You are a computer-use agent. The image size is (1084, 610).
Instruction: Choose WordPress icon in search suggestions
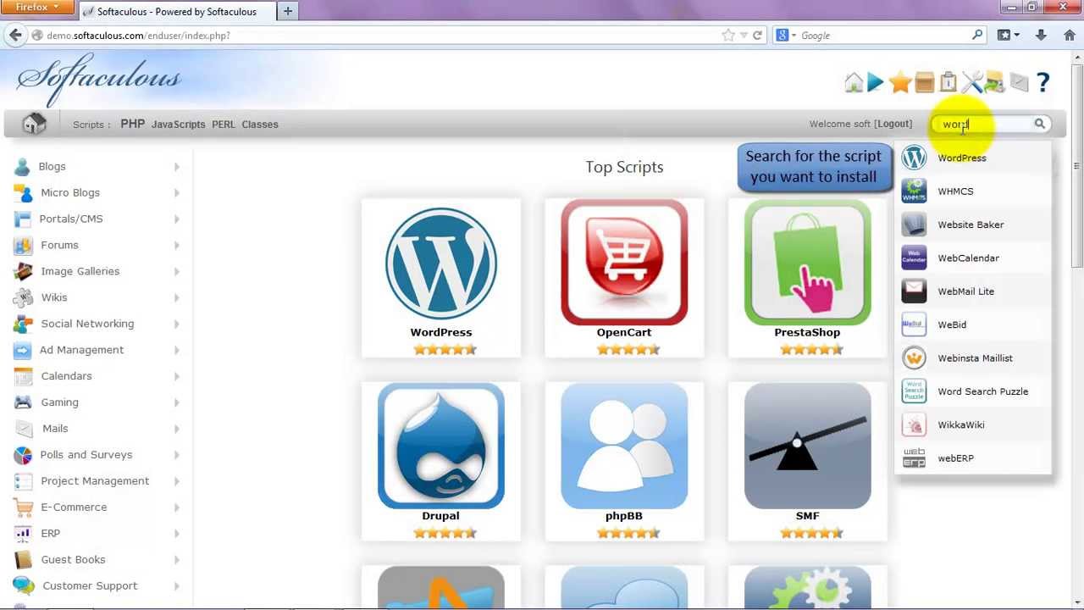(914, 158)
